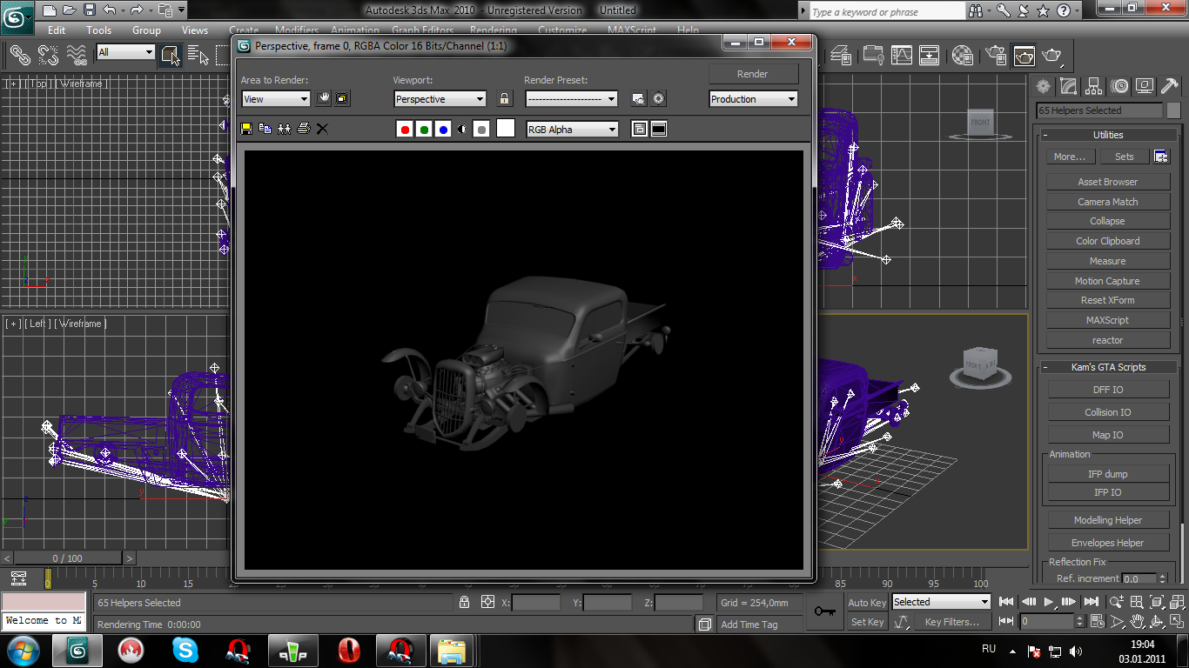Open the Motion command panel

pos(1119,86)
